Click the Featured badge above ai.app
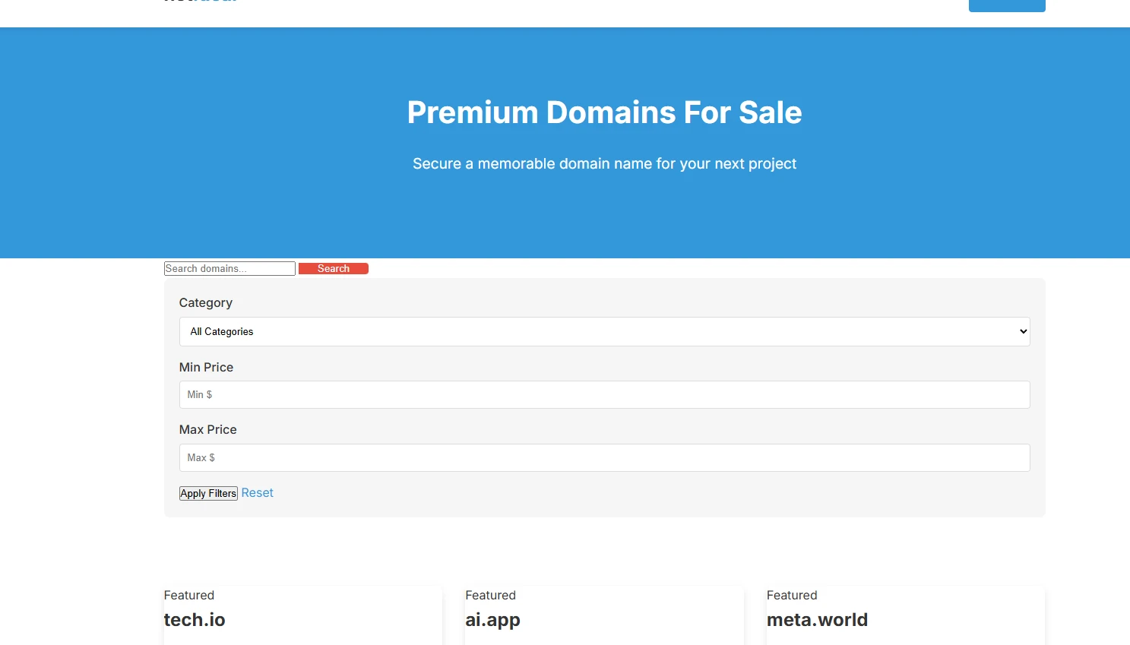The width and height of the screenshot is (1130, 645). pyautogui.click(x=490, y=596)
